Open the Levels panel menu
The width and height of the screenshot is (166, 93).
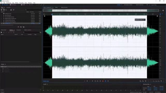point(47,84)
